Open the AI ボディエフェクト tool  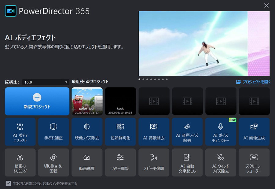coord(20,132)
